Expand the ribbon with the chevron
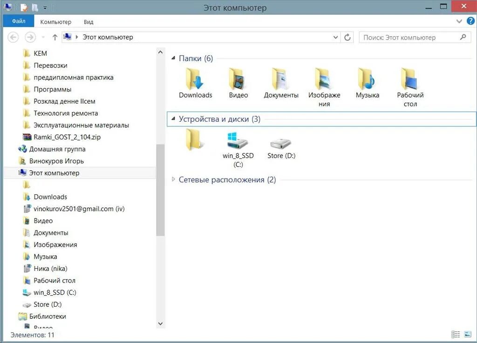 (x=459, y=21)
